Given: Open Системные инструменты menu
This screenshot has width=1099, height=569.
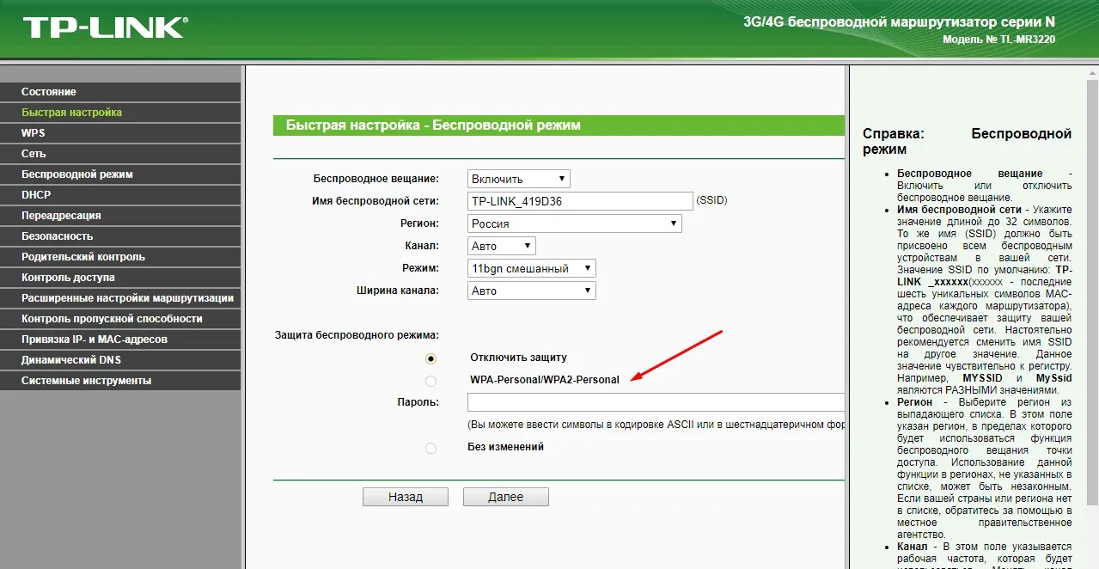Looking at the screenshot, I should click(120, 381).
